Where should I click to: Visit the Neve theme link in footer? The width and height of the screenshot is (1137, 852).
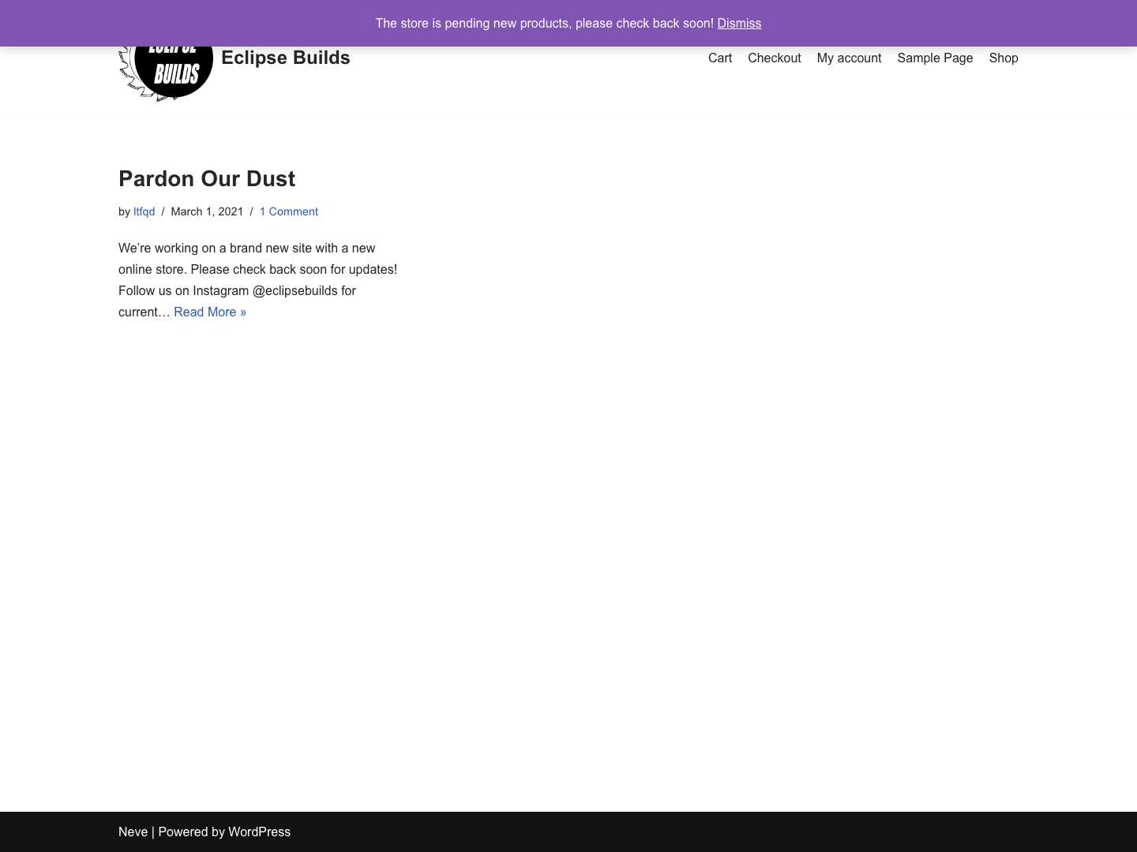(x=133, y=831)
